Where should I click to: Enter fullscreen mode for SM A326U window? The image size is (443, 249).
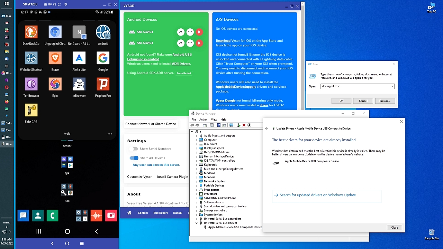tap(60, 4)
